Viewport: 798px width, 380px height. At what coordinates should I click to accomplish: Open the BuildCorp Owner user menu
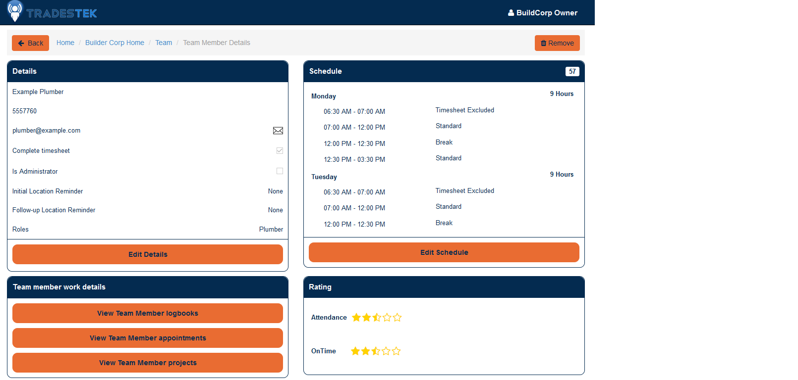click(543, 13)
